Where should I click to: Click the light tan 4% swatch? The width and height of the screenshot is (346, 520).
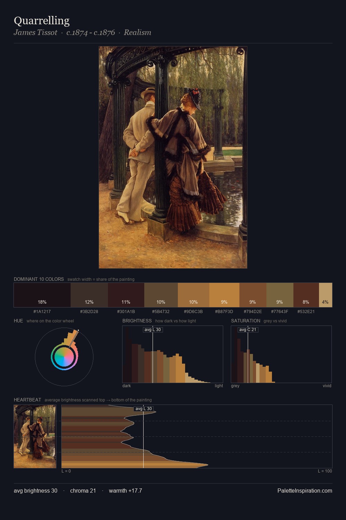coord(326,295)
